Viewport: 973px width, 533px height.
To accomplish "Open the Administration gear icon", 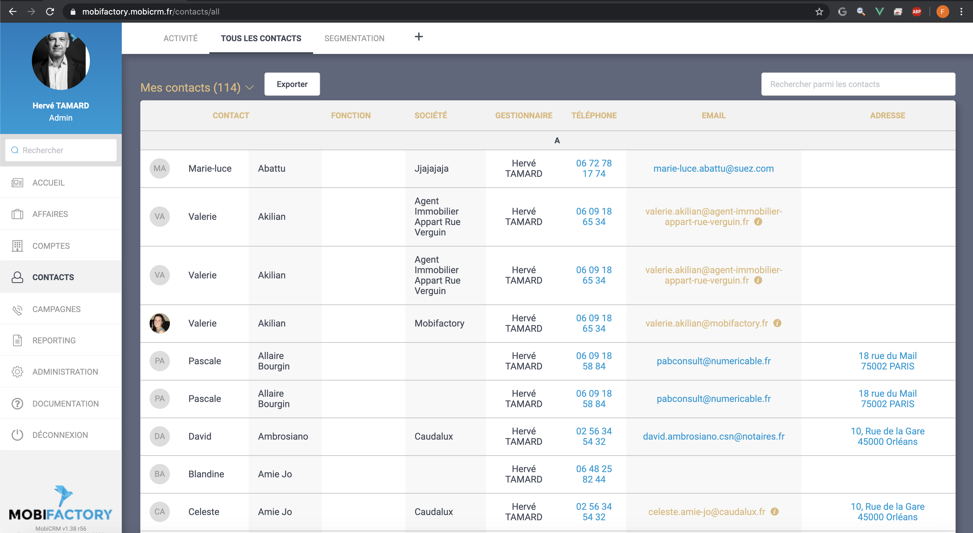I will click(17, 372).
